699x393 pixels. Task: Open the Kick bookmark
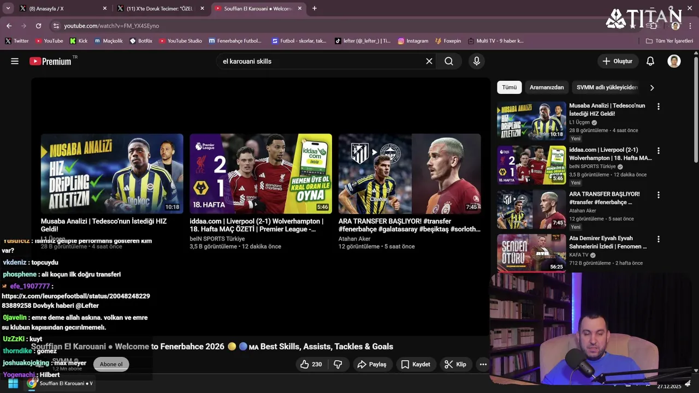click(x=79, y=41)
